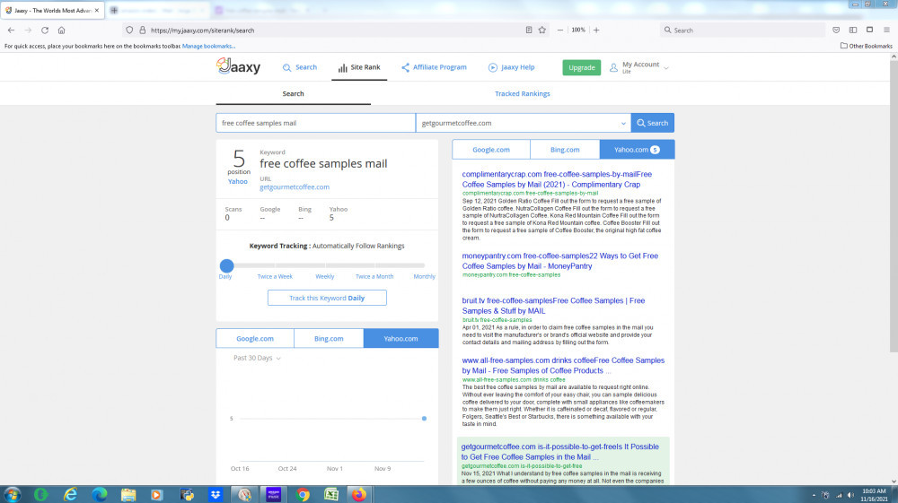Click the Firefox reload page icon
898x503 pixels.
[x=44, y=30]
